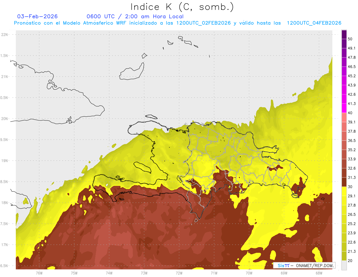
Task: Pick the dark purple swatch above the 50 label
Action: [344, 34]
